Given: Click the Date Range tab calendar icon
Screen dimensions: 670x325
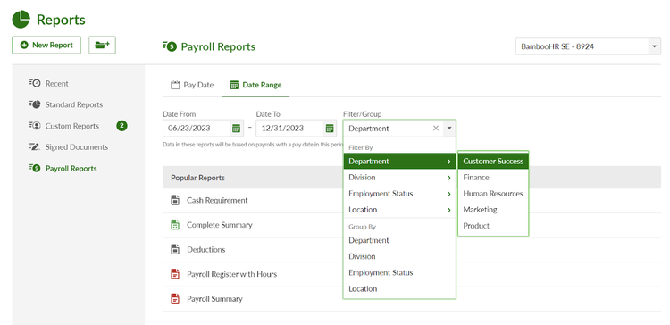Looking at the screenshot, I should tap(234, 85).
